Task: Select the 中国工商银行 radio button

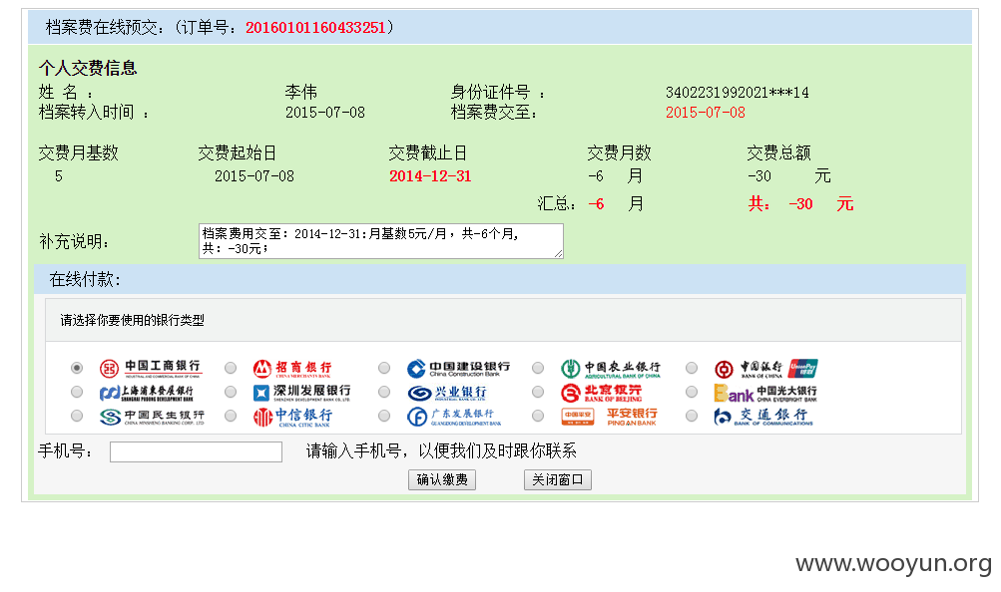Action: [x=77, y=368]
